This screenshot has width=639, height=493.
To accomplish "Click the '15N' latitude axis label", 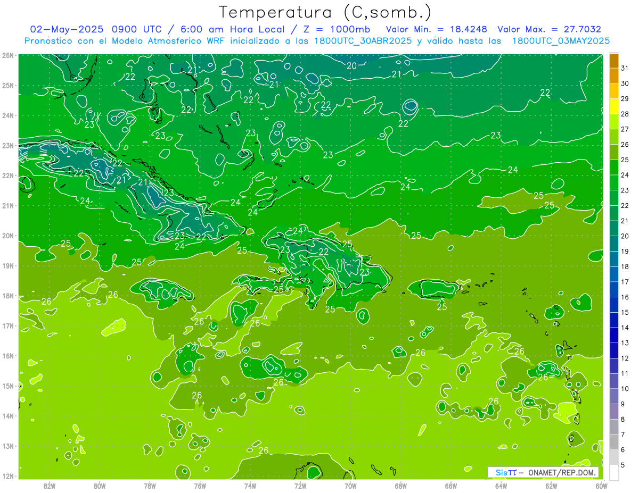I will [7, 386].
